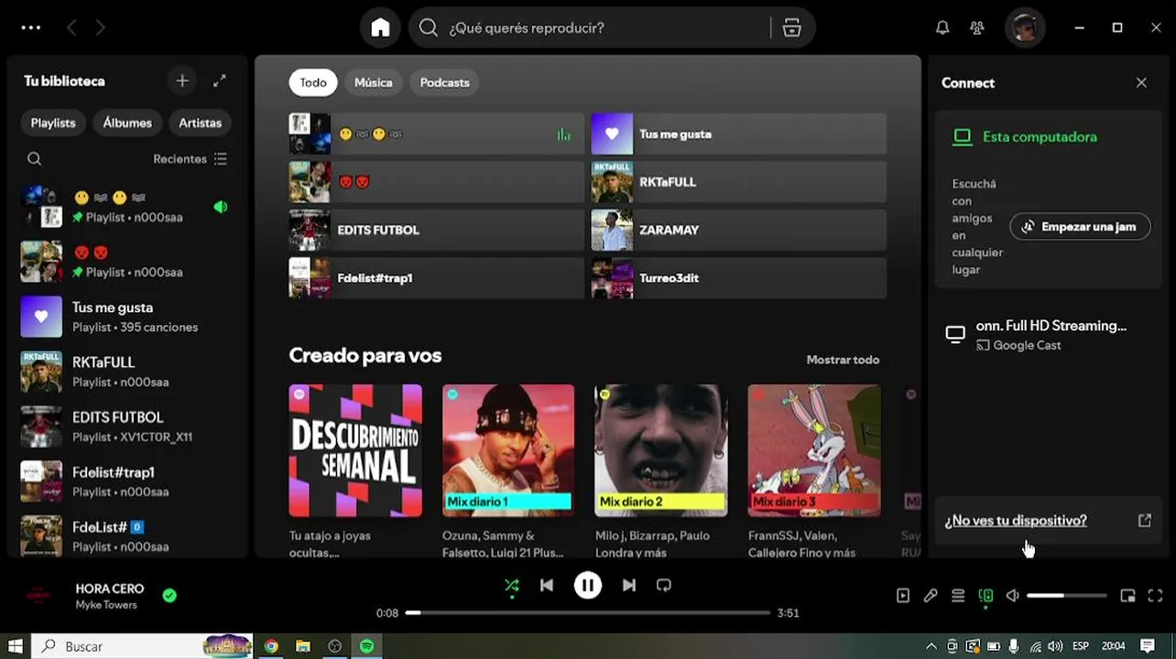Open ZARAMAY playlist tile

(738, 230)
